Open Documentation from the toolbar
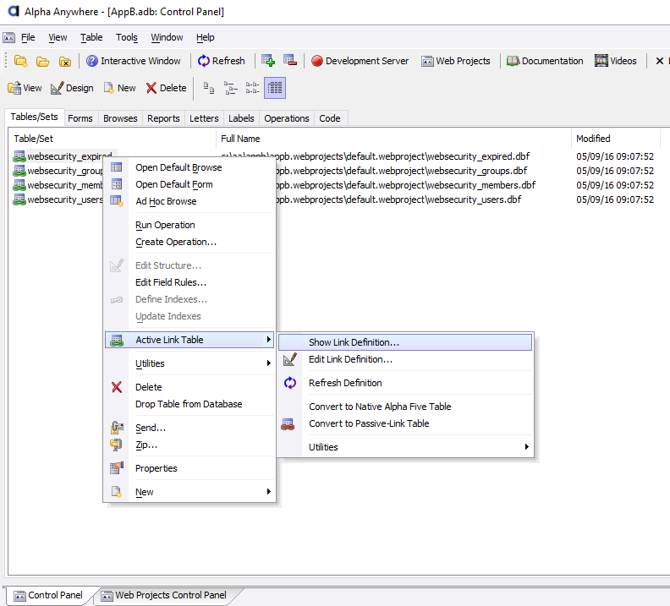This screenshot has width=670, height=606. pos(545,61)
